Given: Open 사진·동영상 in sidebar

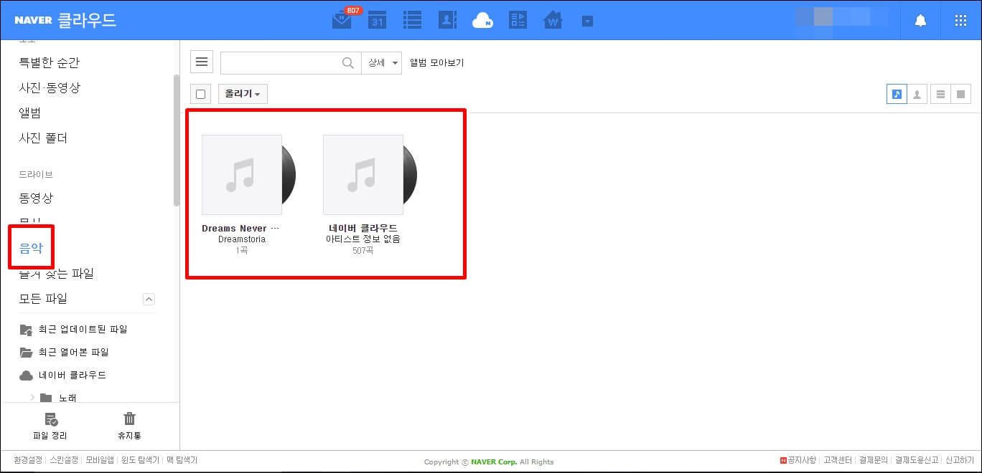Looking at the screenshot, I should (x=50, y=88).
